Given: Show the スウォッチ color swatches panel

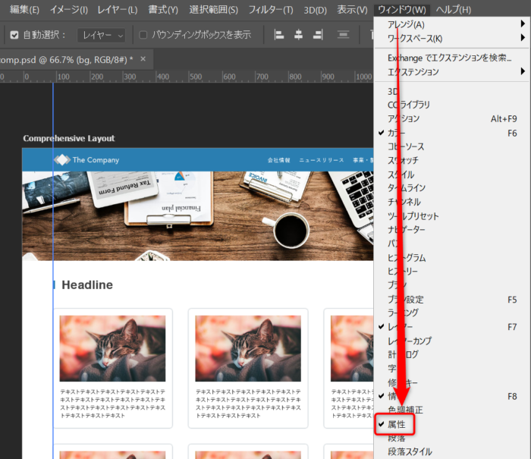Looking at the screenshot, I should tap(403, 160).
